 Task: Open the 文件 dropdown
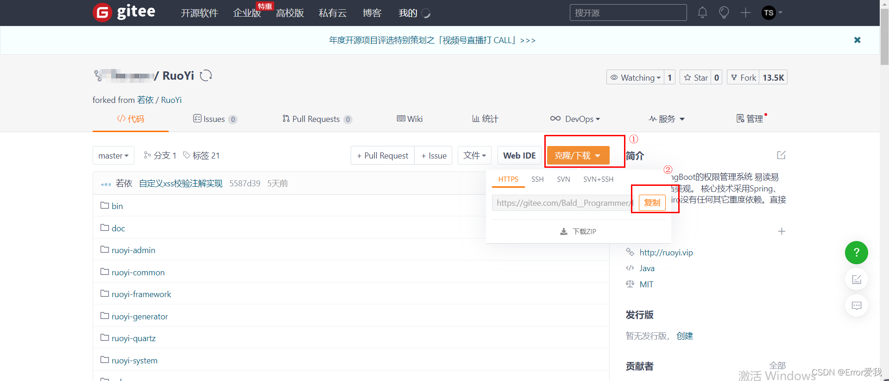click(x=474, y=155)
